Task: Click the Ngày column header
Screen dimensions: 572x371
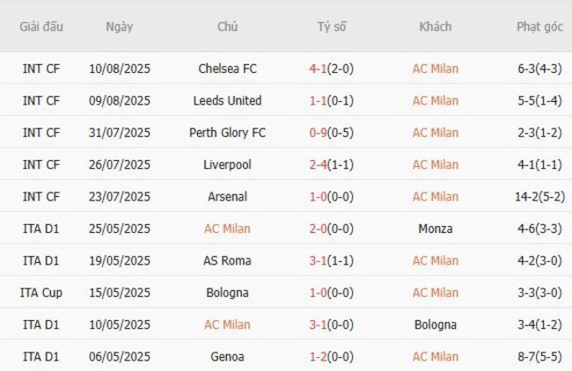Action: point(120,26)
